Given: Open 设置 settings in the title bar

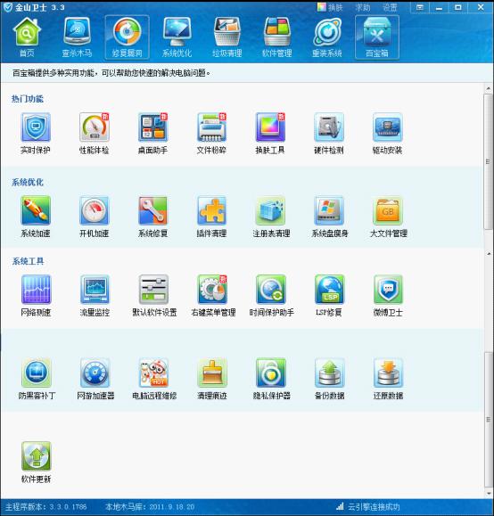Looking at the screenshot, I should coord(390,7).
